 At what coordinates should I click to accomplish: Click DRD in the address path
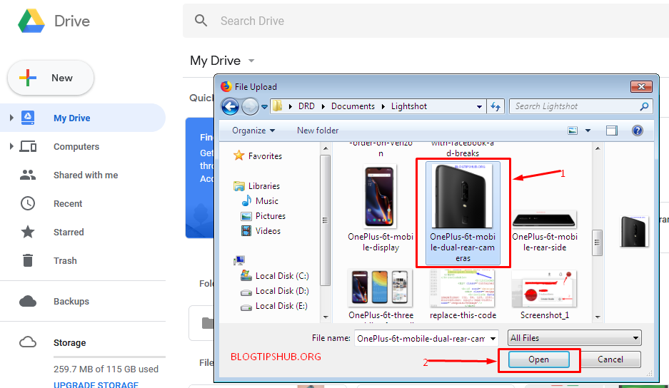[306, 106]
